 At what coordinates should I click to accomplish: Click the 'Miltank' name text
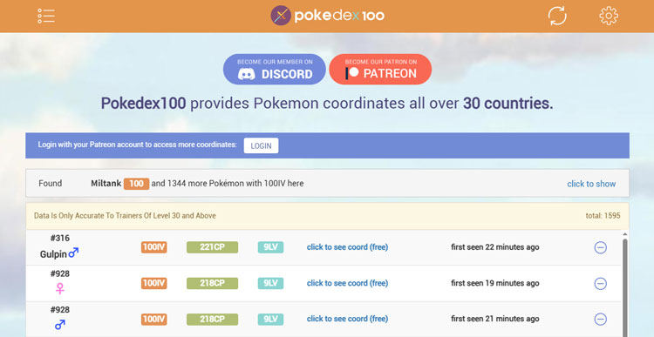(x=106, y=183)
